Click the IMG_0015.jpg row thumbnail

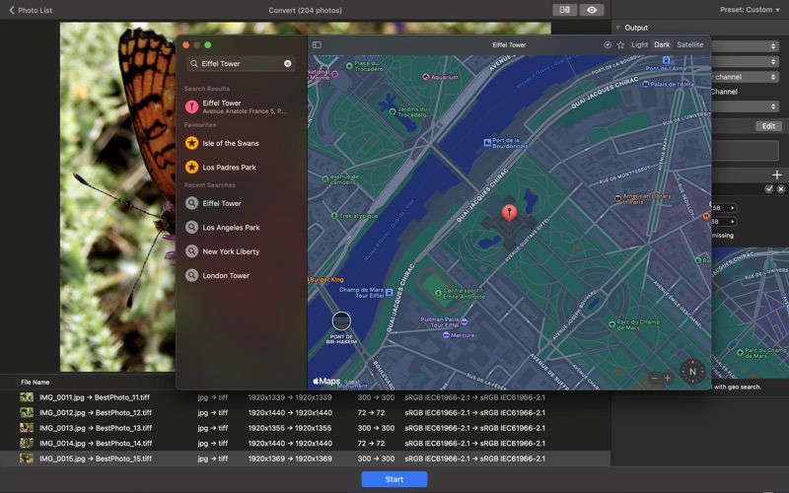pos(27,458)
